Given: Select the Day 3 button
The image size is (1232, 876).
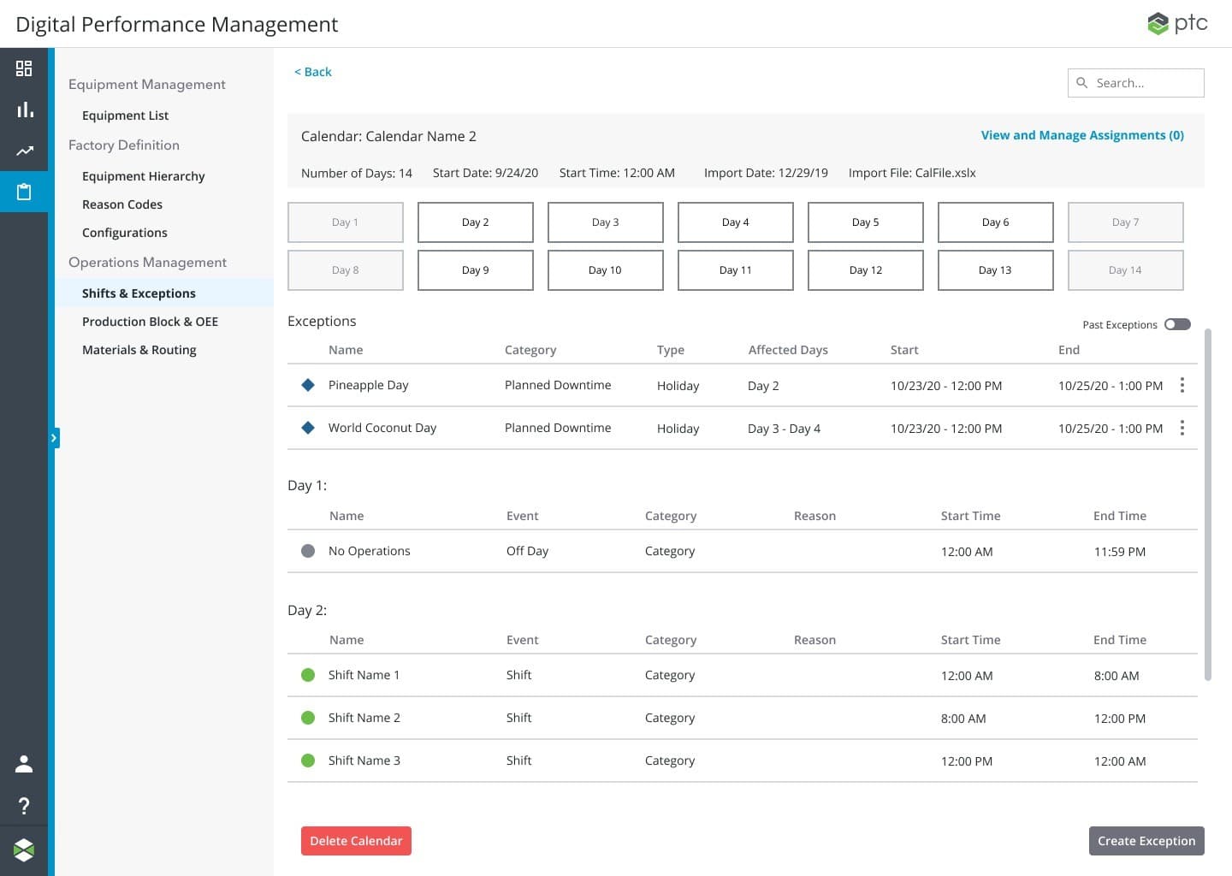Looking at the screenshot, I should [x=606, y=222].
